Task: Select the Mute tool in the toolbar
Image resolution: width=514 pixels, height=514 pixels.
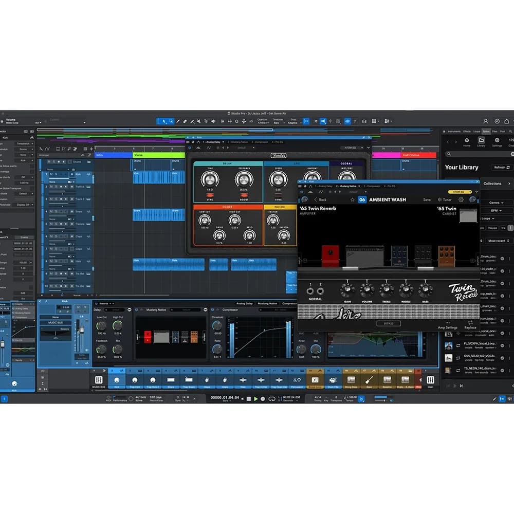Action: coord(199,121)
